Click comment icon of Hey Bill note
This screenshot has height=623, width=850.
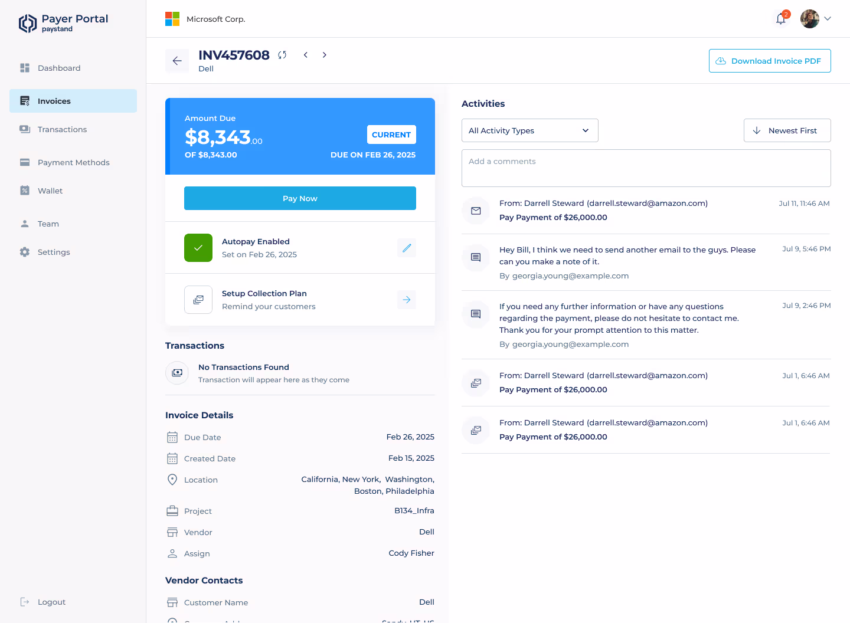click(x=476, y=258)
